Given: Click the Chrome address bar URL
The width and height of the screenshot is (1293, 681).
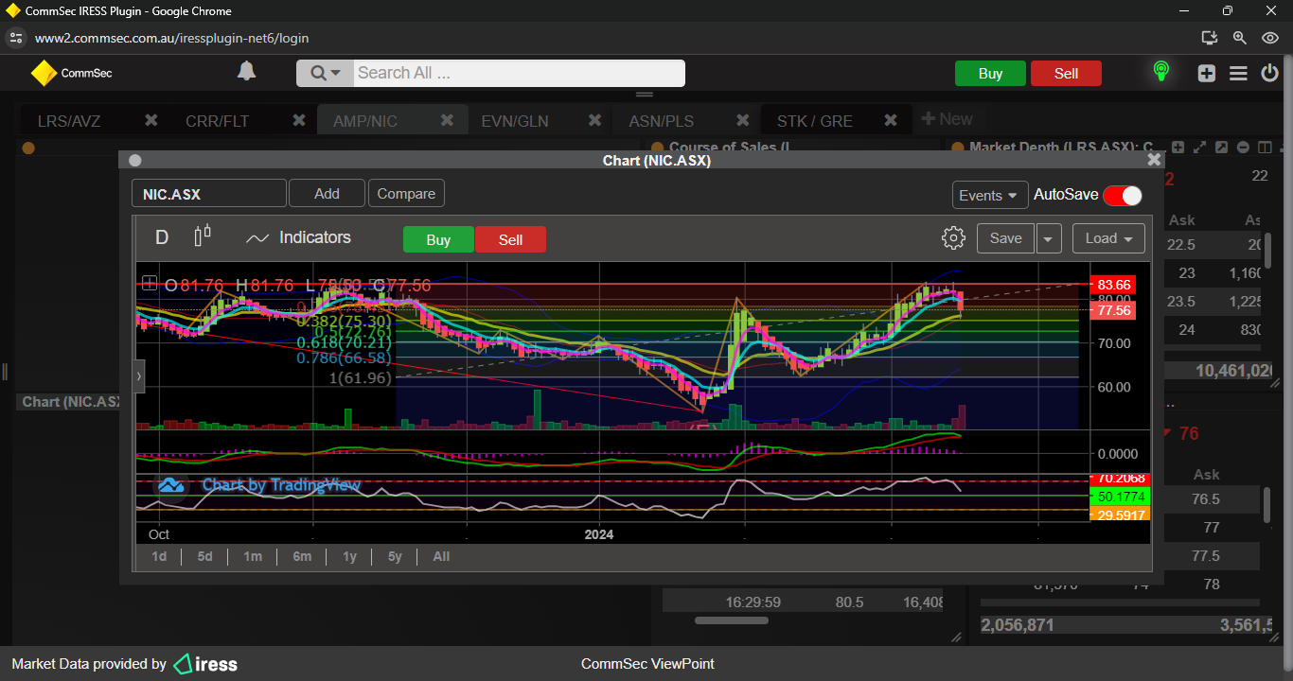Looking at the screenshot, I should click(x=171, y=38).
